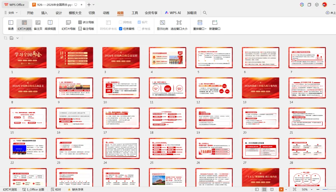Open the 工具 Tools tab
The width and height of the screenshot is (336, 192).
point(135,13)
